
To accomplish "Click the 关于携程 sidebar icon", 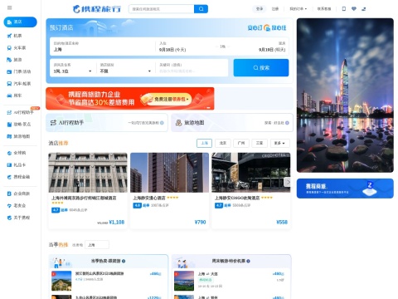I will [x=9, y=218].
